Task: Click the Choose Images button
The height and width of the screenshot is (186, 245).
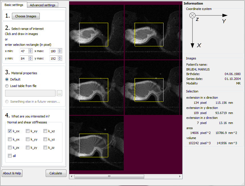Action: pyautogui.click(x=26, y=16)
